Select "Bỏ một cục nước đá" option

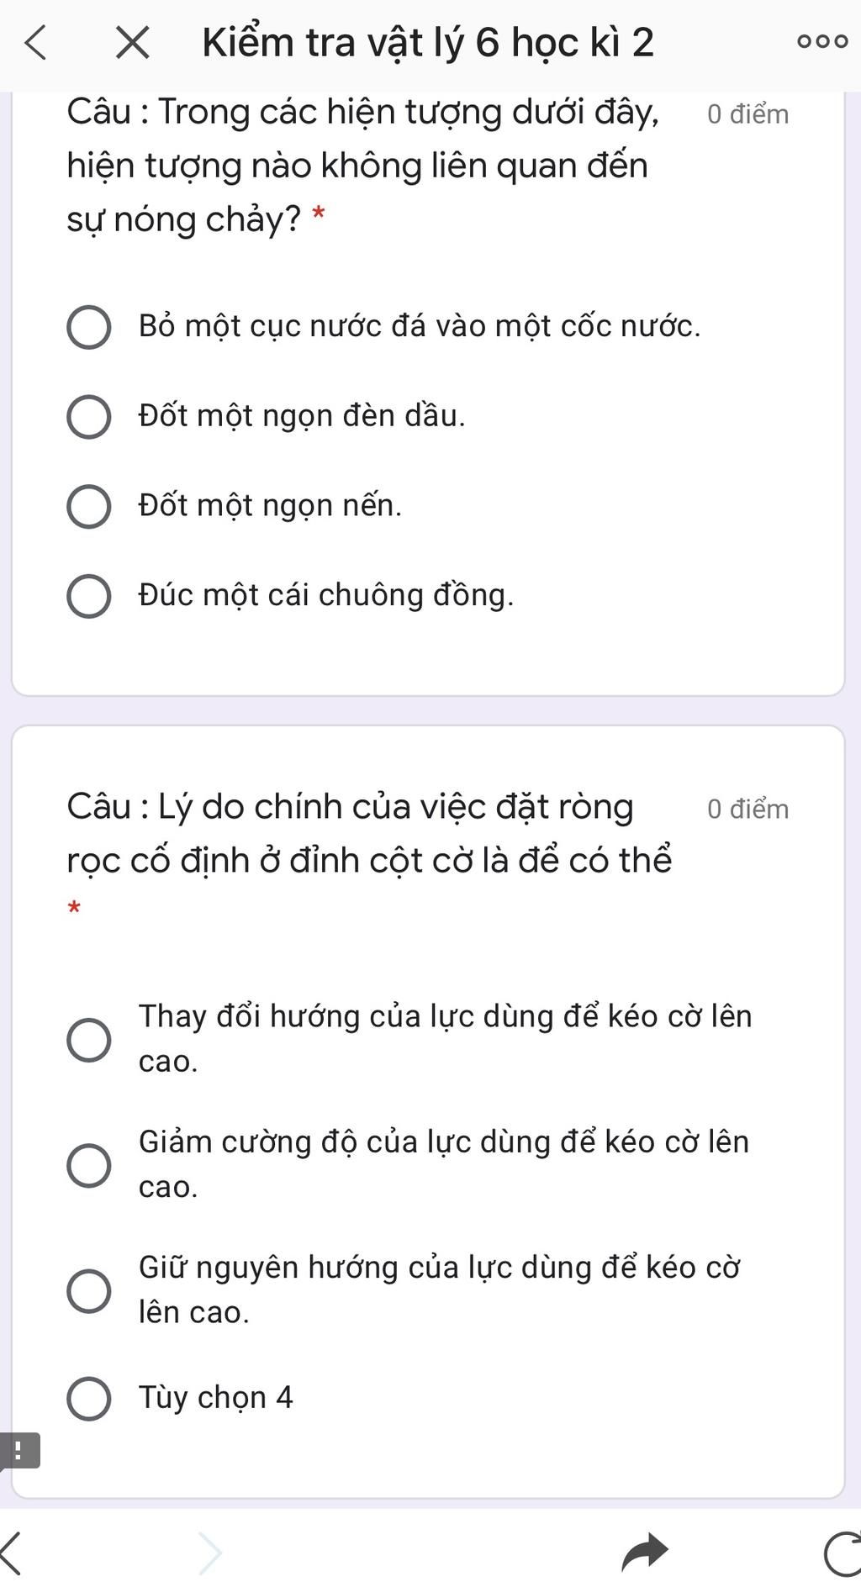88,327
